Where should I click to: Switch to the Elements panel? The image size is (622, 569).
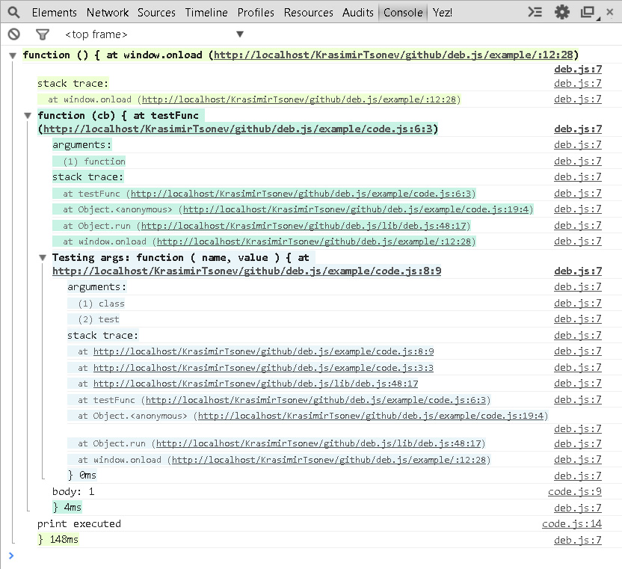pyautogui.click(x=55, y=12)
